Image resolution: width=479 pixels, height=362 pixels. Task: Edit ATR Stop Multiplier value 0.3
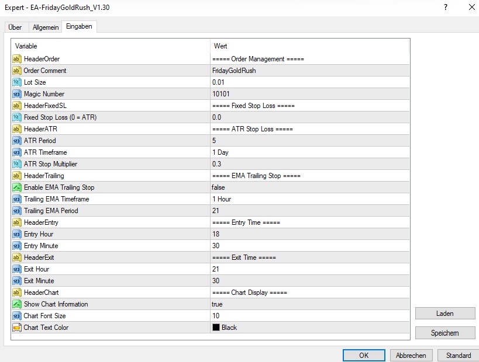click(x=310, y=164)
